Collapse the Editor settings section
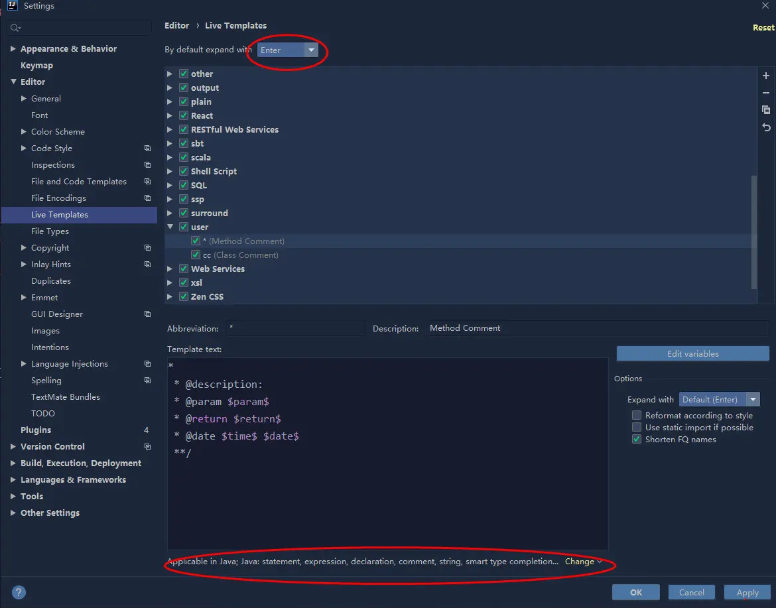Screen dimensions: 776x608 [13, 82]
